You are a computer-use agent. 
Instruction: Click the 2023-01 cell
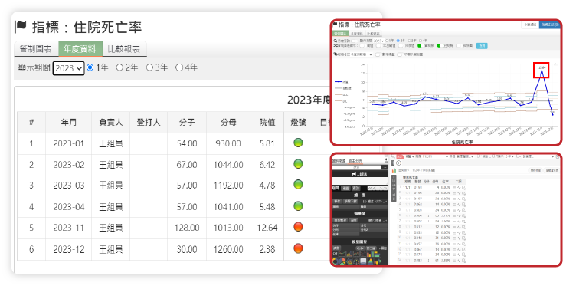point(68,143)
